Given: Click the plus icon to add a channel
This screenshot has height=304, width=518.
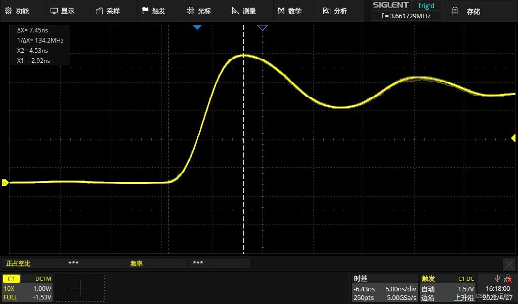Looking at the screenshot, I should pyautogui.click(x=79, y=288).
